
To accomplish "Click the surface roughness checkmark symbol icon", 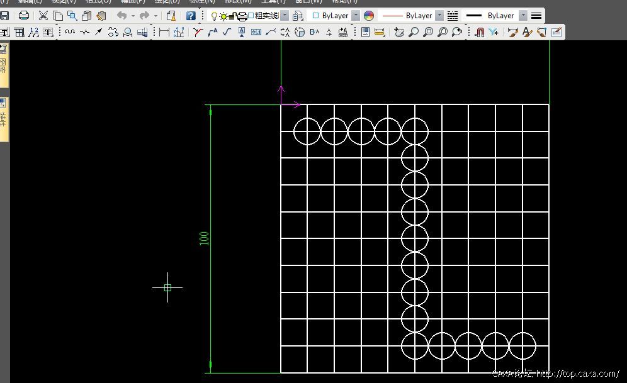I will click(227, 32).
